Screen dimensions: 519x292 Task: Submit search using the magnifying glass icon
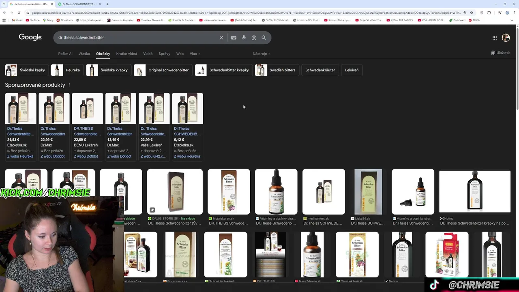(x=264, y=38)
